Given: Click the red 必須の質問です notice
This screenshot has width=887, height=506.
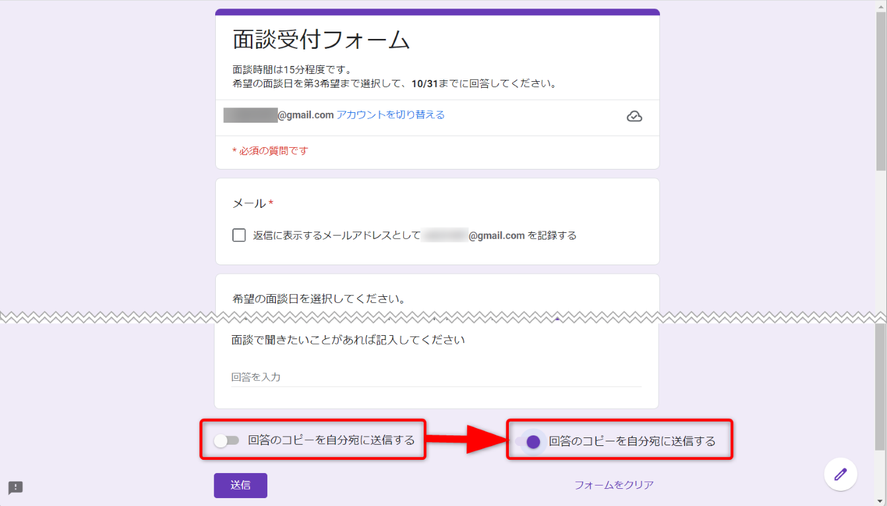Looking at the screenshot, I should (270, 151).
